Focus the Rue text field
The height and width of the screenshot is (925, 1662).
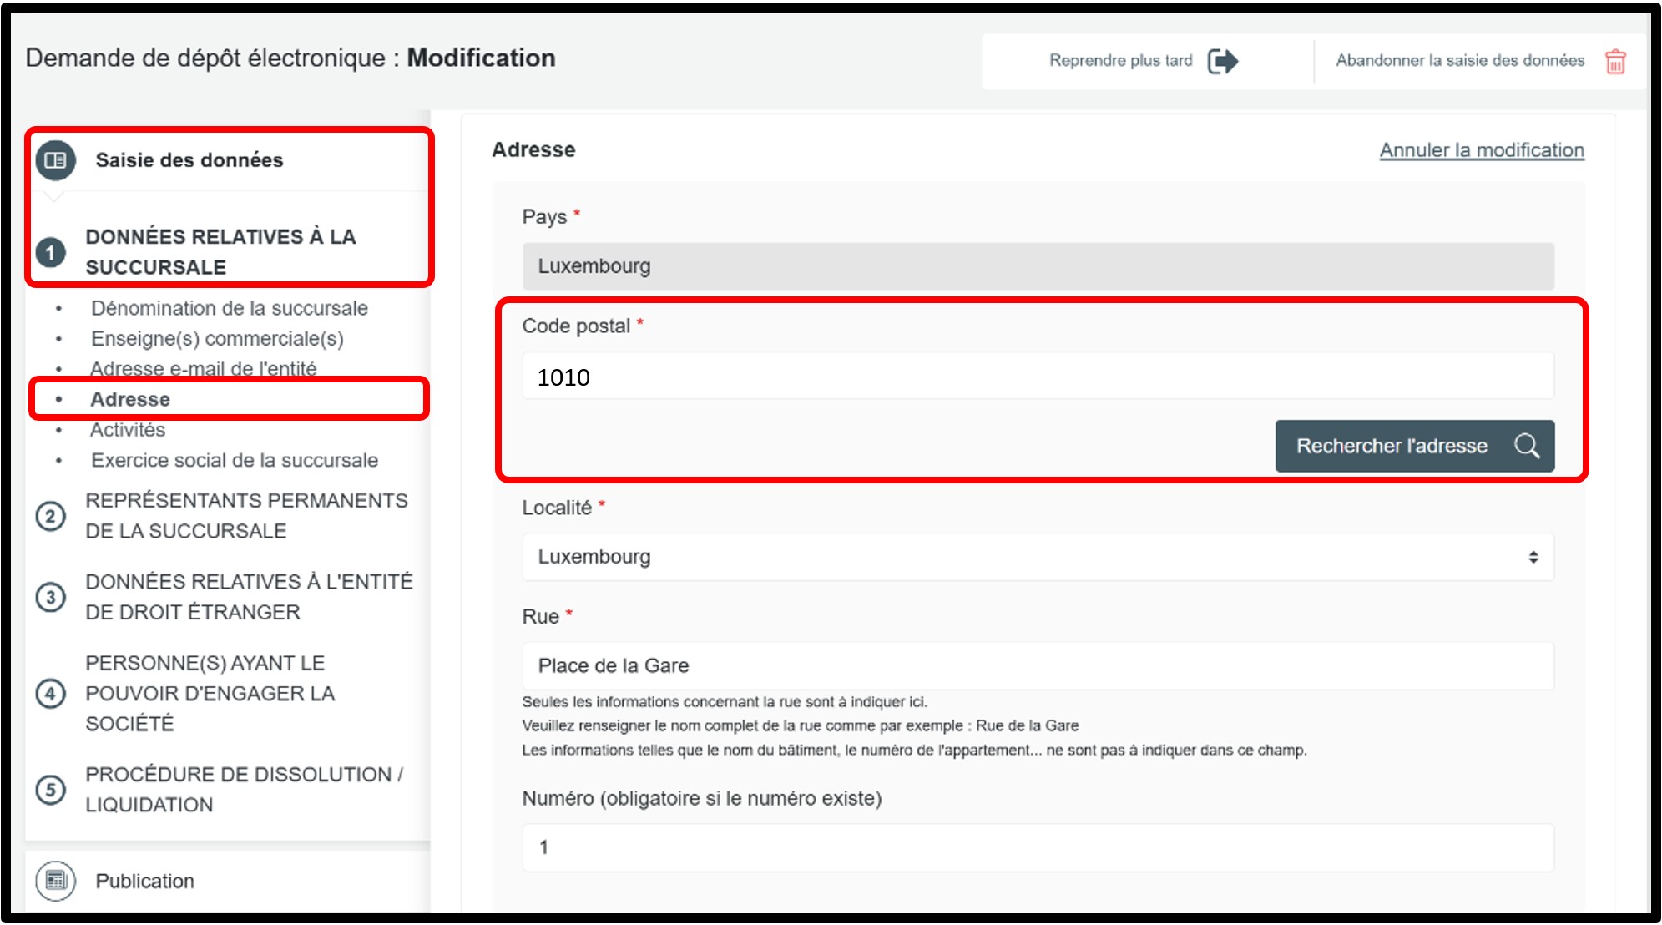coord(1037,665)
